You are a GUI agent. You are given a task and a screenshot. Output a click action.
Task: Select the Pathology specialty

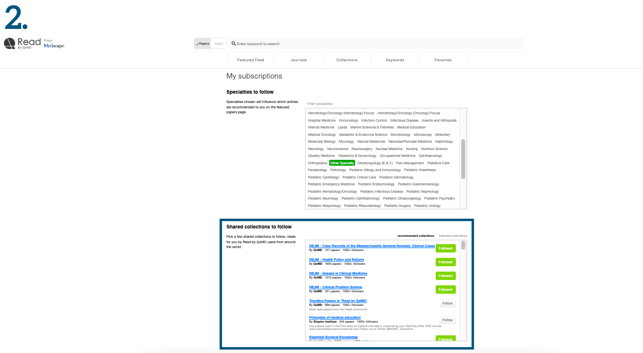point(338,170)
